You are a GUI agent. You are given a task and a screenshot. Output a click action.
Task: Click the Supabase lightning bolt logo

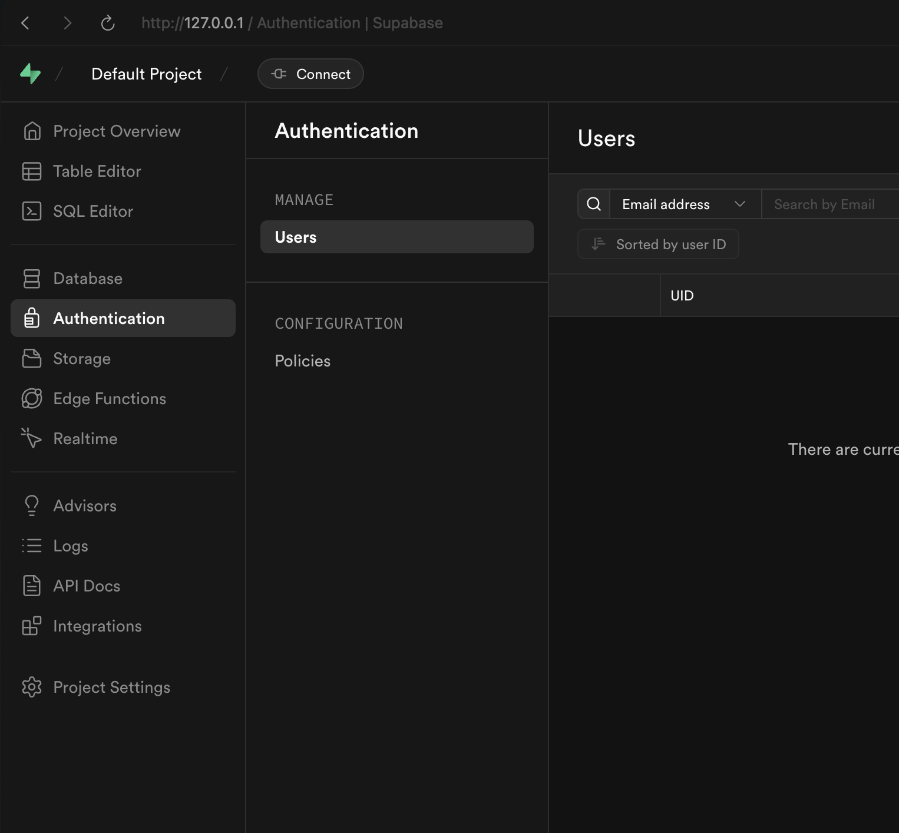30,74
